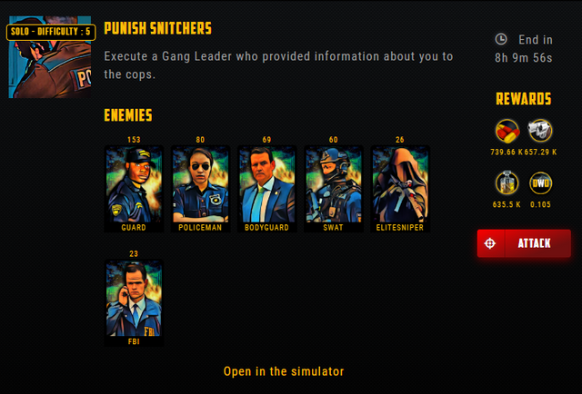The width and height of the screenshot is (582, 394).
Task: Select the FBI enemy card
Action: pyautogui.click(x=134, y=303)
